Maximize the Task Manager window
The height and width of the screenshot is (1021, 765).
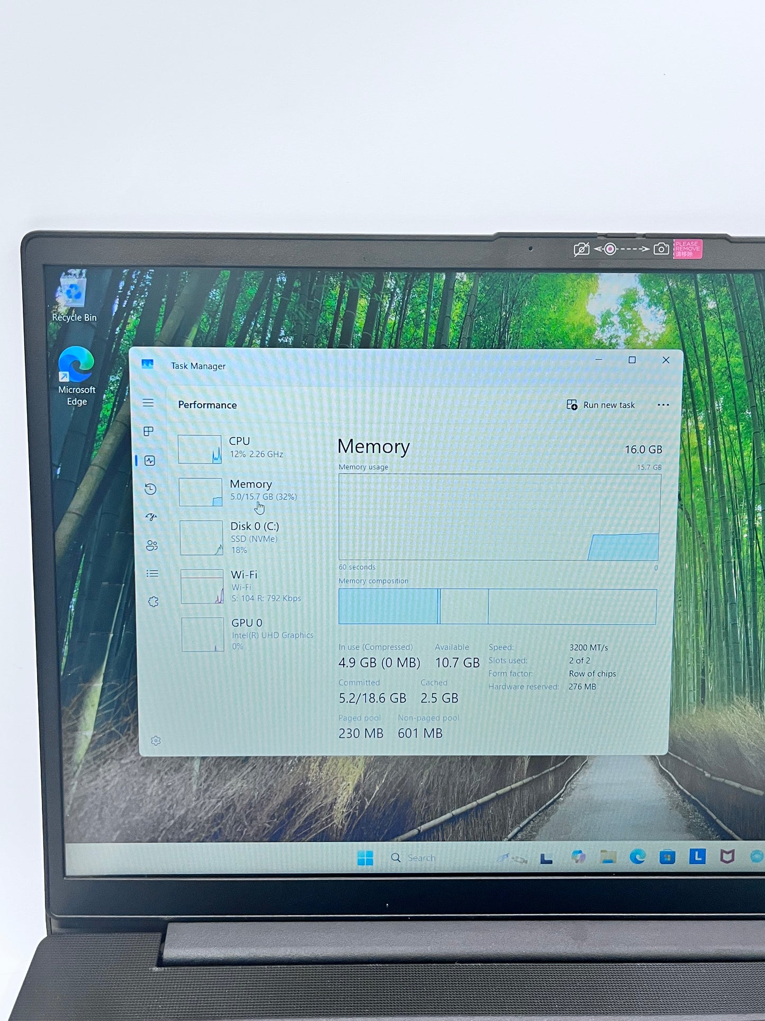tap(632, 360)
